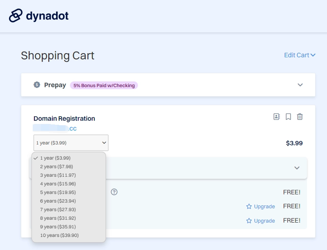This screenshot has width=327, height=250.
Task: Click the .cc domain name link
Action: click(x=55, y=128)
